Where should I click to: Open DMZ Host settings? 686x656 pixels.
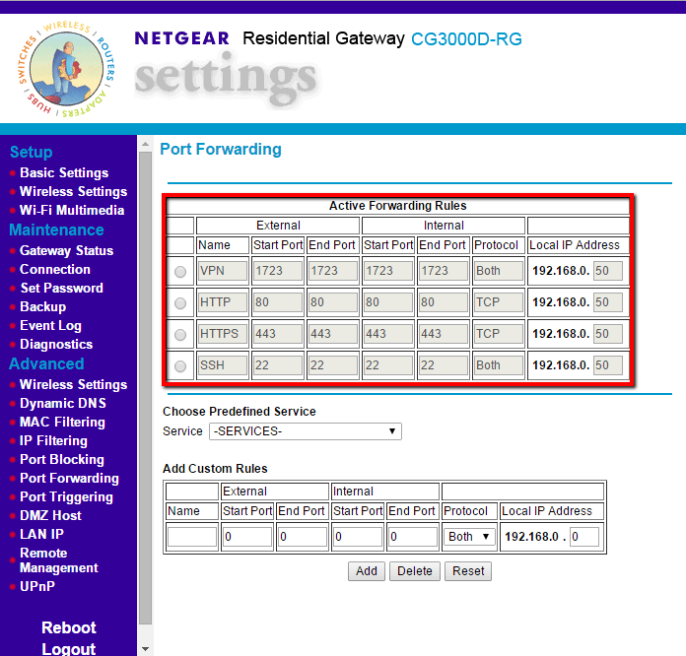pyautogui.click(x=50, y=515)
